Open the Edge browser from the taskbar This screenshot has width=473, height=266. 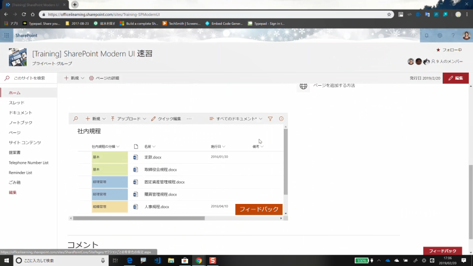pyautogui.click(x=129, y=261)
